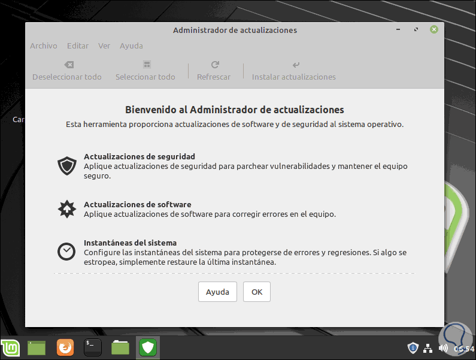Click the Refrescar toolbar button
This screenshot has height=360, width=476.
[x=214, y=71]
